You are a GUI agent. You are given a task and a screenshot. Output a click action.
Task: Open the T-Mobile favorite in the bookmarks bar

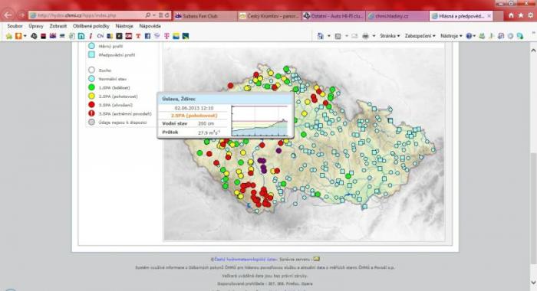click(x=166, y=36)
